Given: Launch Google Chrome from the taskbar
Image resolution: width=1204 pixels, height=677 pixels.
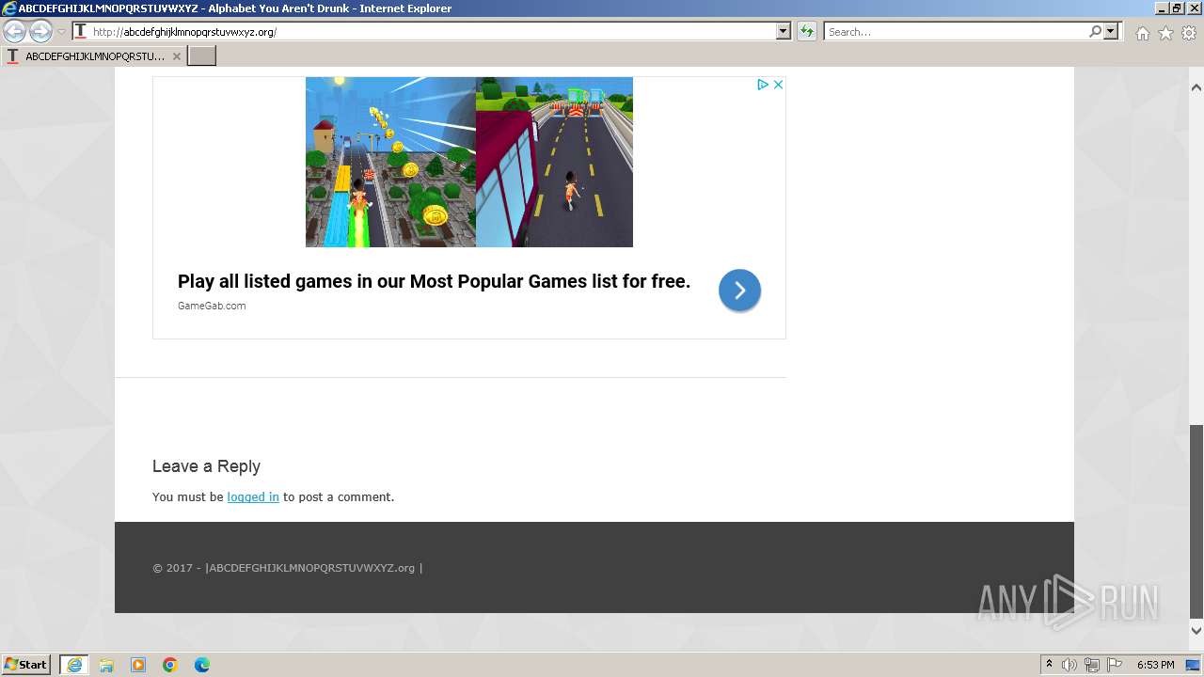Looking at the screenshot, I should (170, 665).
